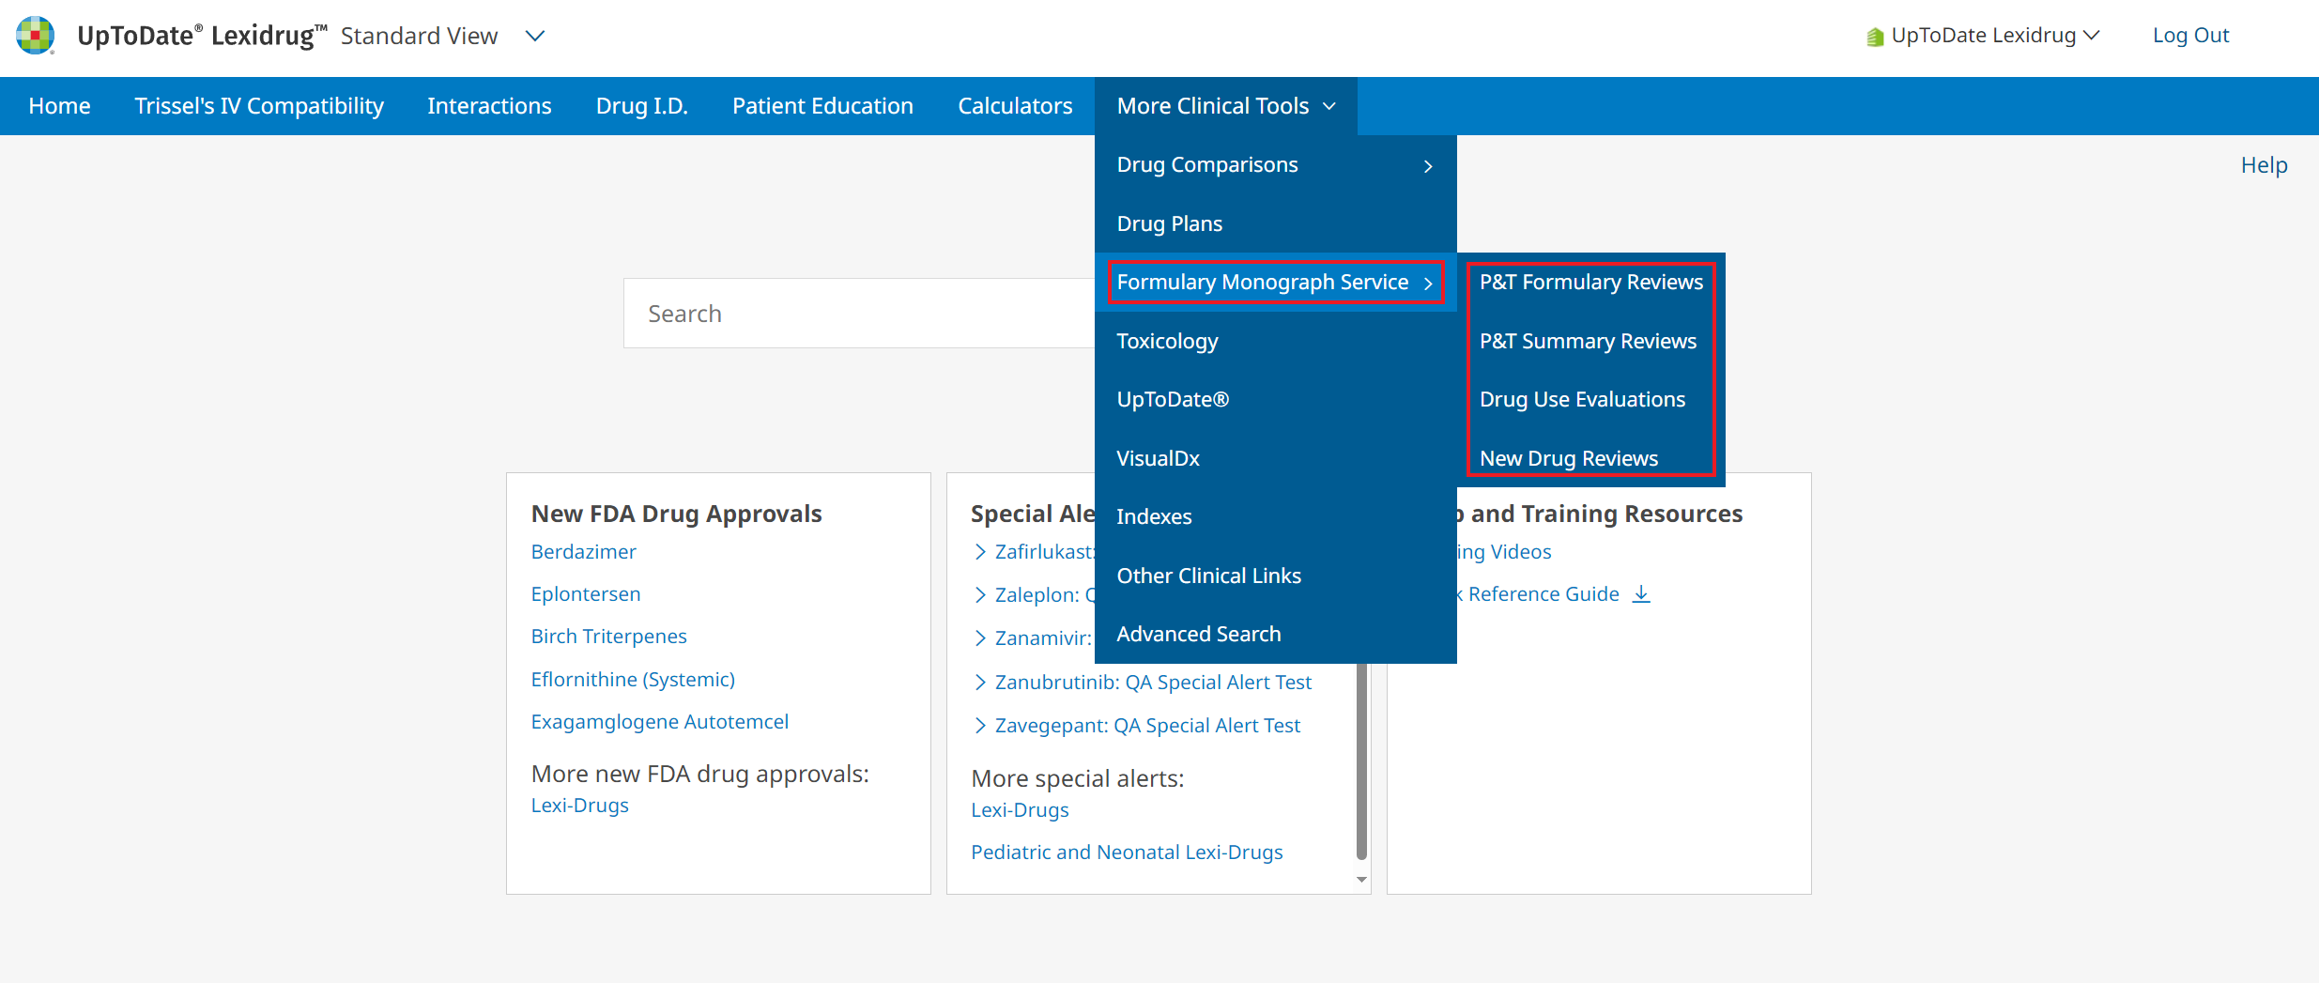Go to Trissel's IV Compatibility
2319x983 pixels.
259,106
